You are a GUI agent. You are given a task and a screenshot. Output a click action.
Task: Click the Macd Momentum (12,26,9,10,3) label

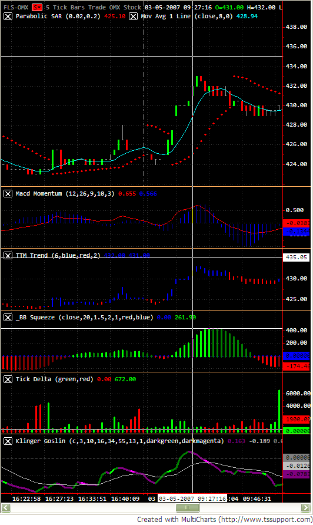click(65, 193)
